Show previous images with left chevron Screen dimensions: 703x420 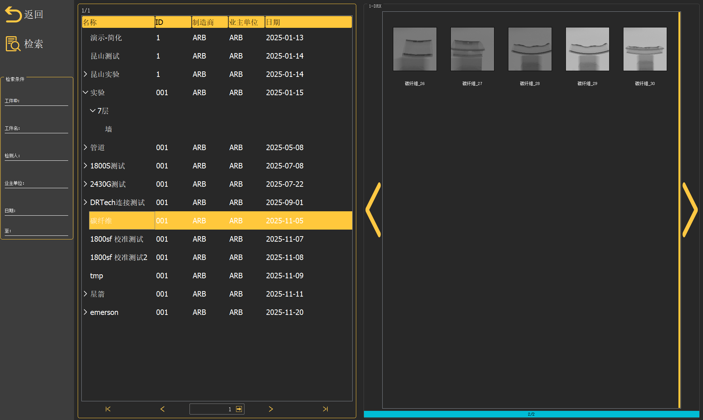tap(373, 210)
